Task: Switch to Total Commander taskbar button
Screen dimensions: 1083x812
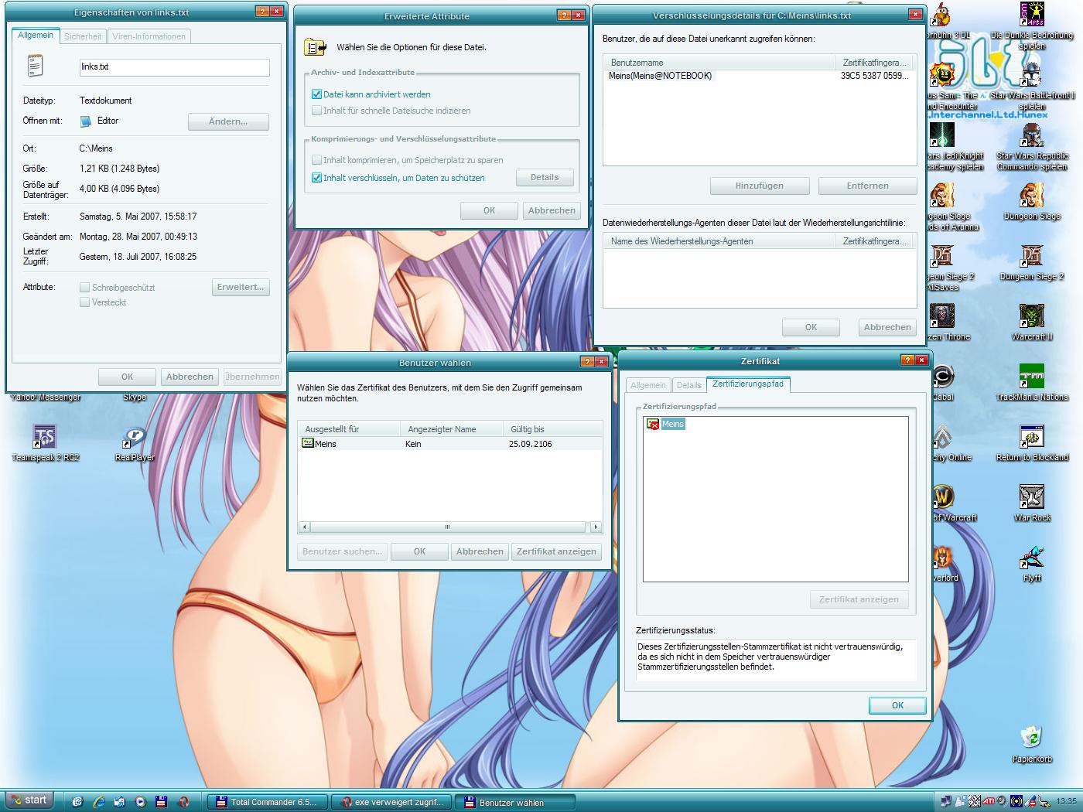Action: (268, 802)
